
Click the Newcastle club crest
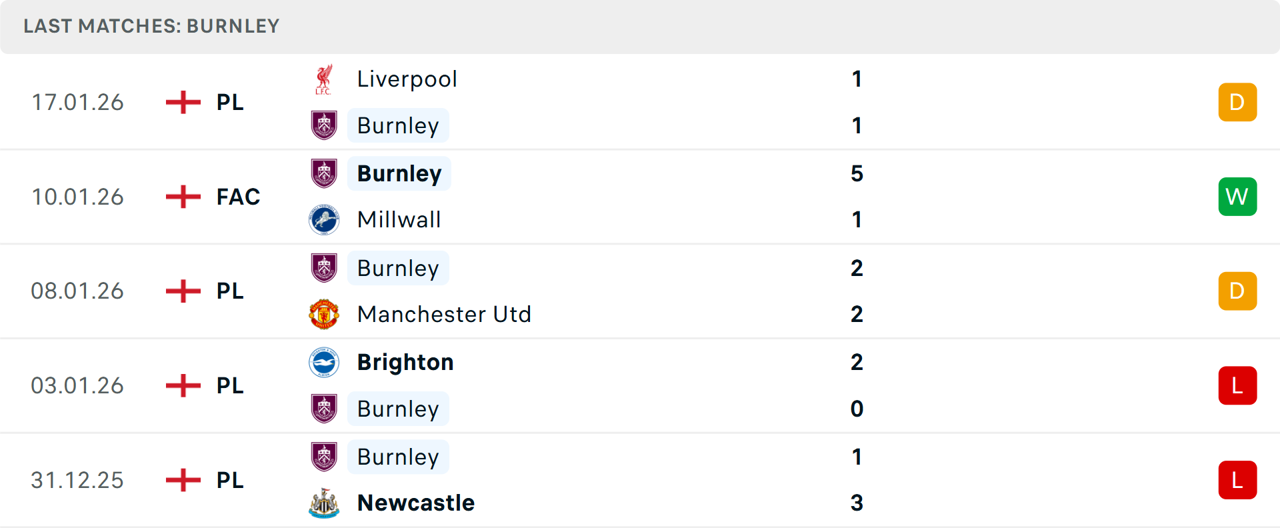324,503
